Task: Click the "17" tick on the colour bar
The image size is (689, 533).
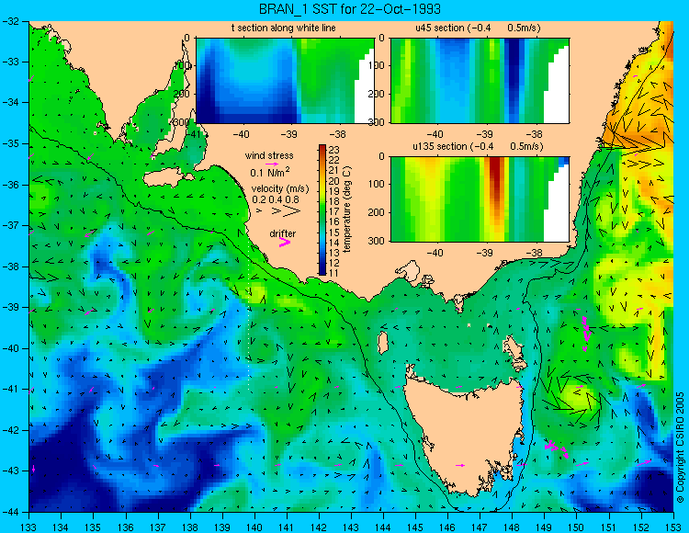Action: 334,211
